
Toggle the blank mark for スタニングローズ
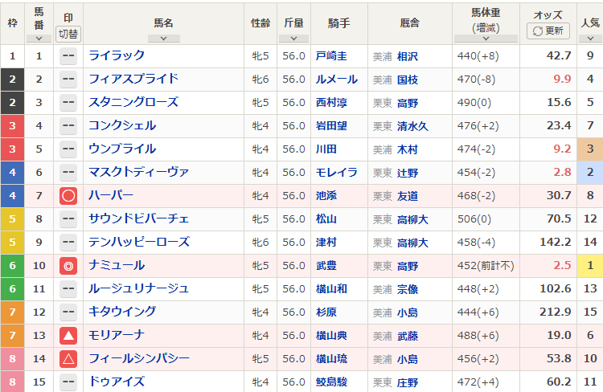tap(68, 103)
